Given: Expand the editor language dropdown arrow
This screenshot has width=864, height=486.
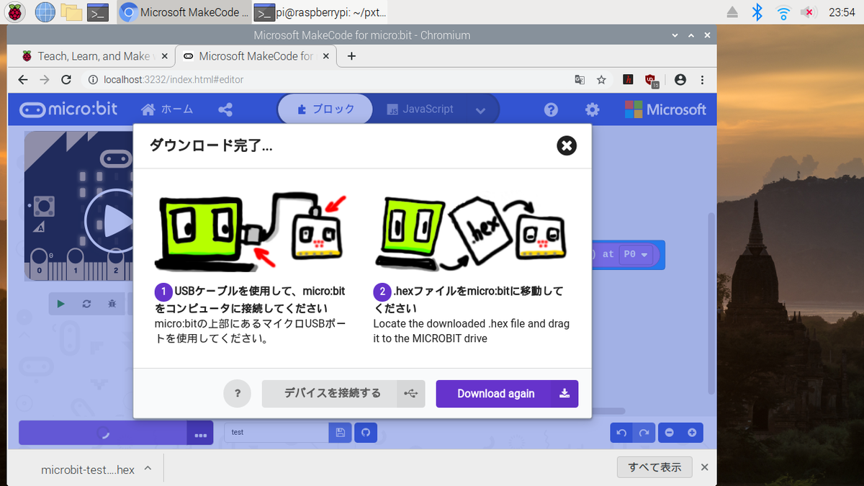Looking at the screenshot, I should click(x=481, y=110).
